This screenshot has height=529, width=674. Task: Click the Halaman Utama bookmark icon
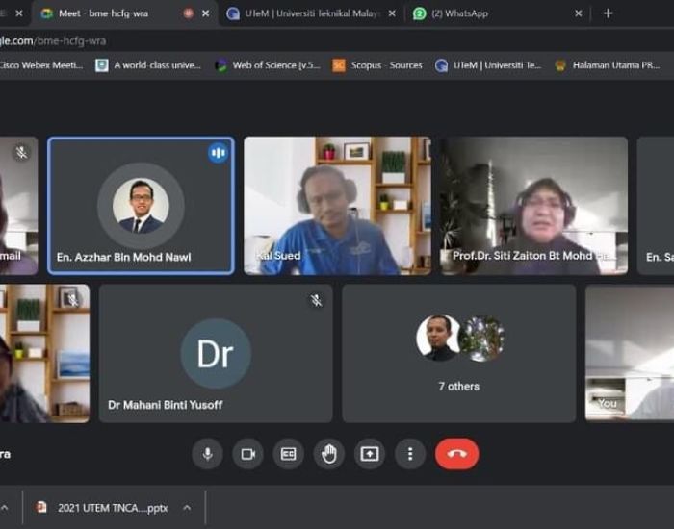click(560, 65)
